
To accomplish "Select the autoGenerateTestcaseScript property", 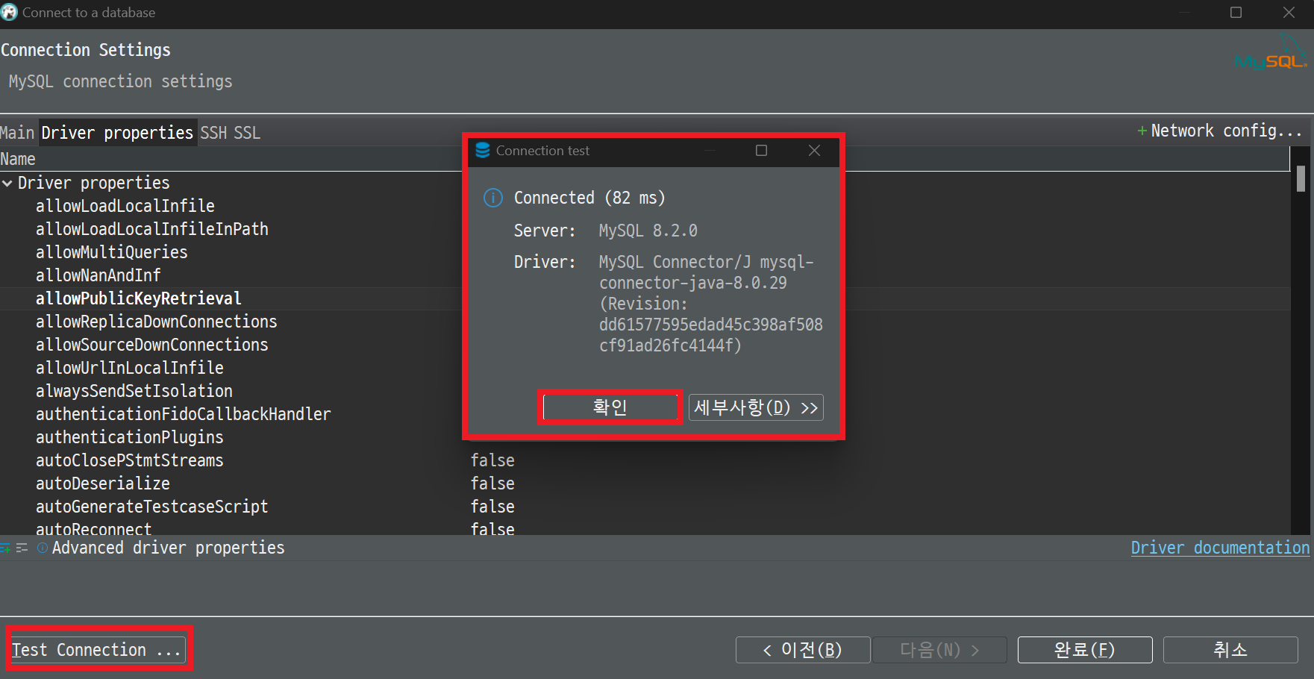I will [152, 507].
